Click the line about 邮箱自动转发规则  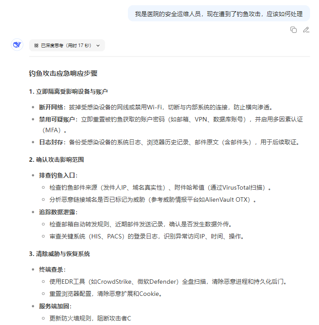(x=140, y=224)
